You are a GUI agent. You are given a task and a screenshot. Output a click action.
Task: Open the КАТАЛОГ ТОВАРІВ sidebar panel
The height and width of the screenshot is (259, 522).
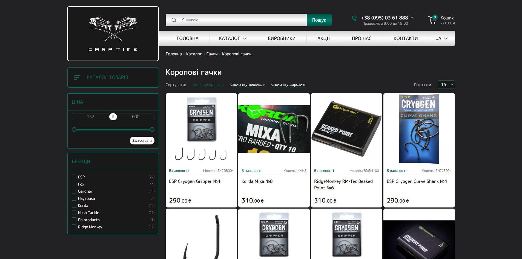click(113, 78)
